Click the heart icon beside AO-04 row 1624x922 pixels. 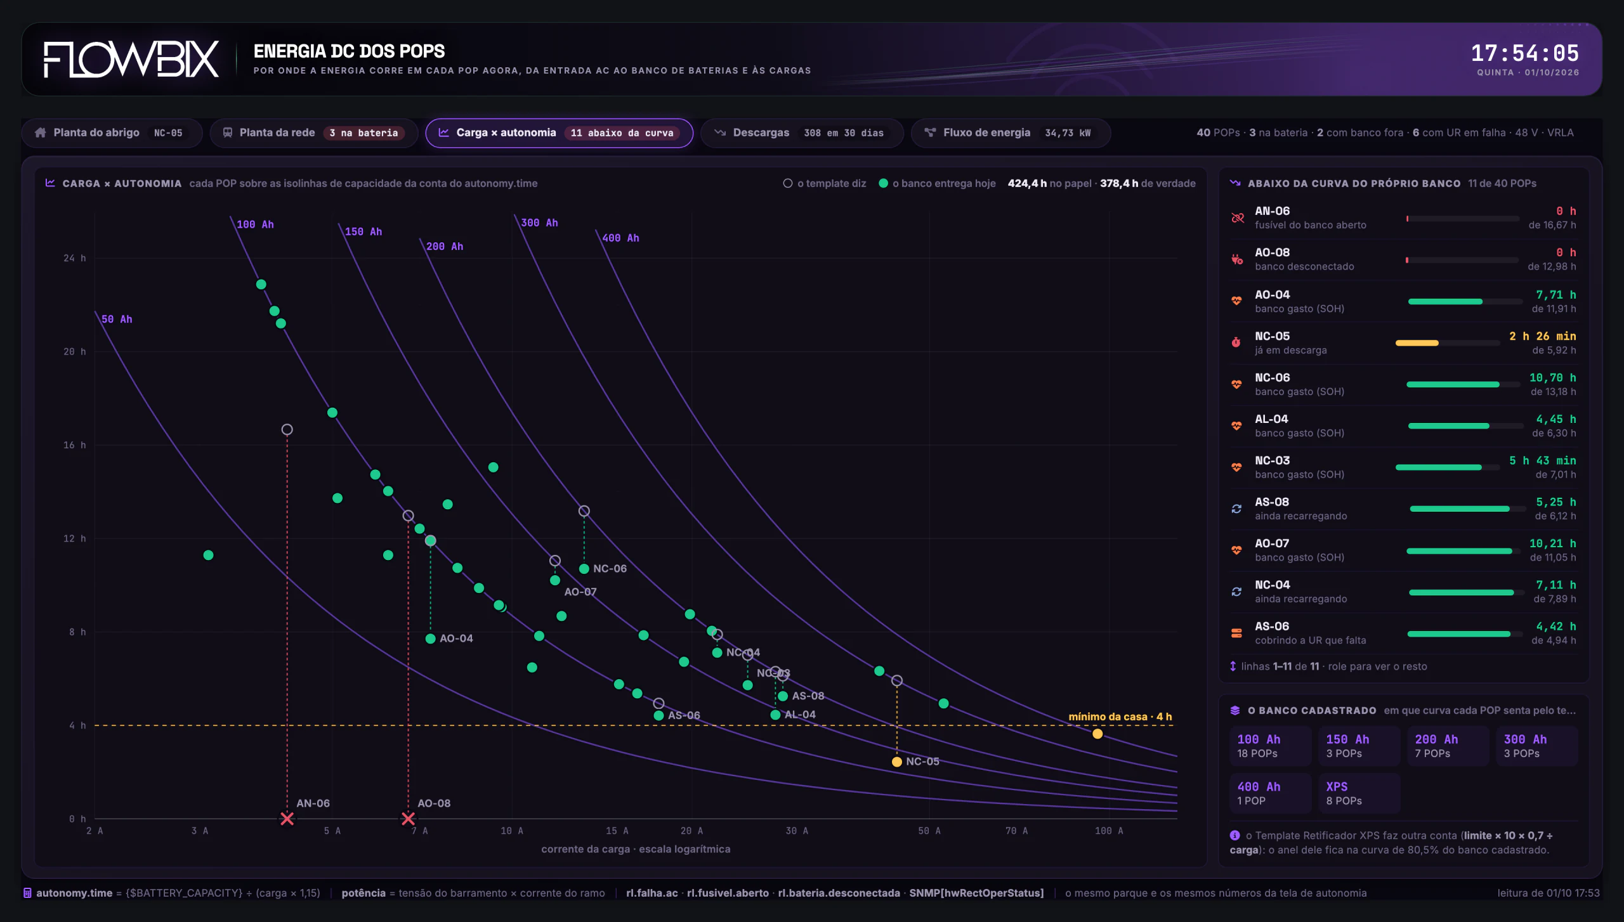pos(1237,301)
